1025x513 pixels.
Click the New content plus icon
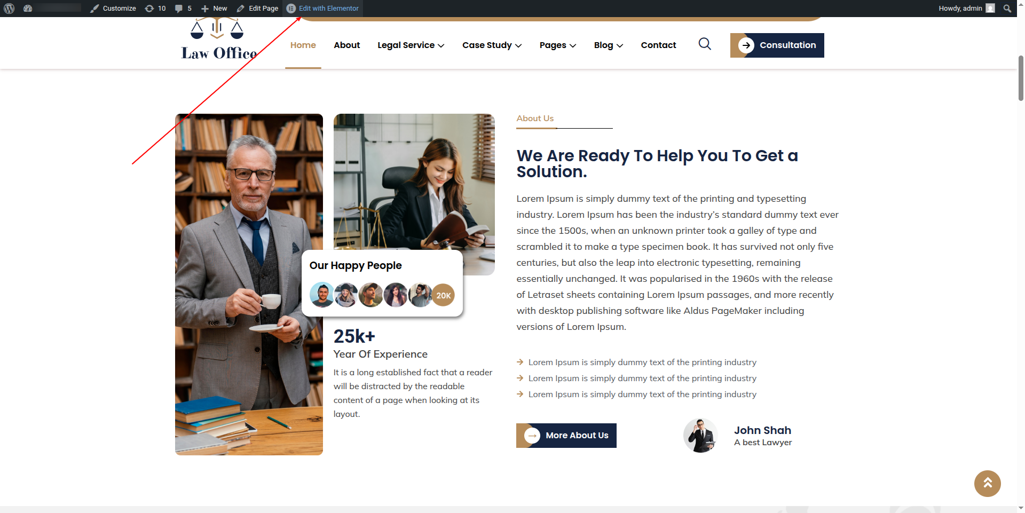click(x=205, y=9)
